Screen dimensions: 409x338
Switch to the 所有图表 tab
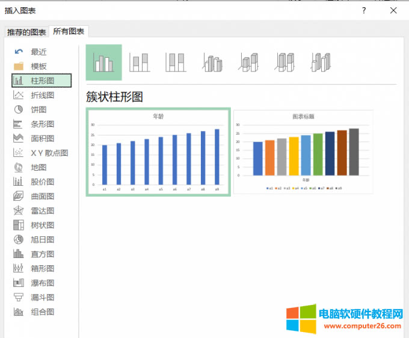tap(69, 31)
